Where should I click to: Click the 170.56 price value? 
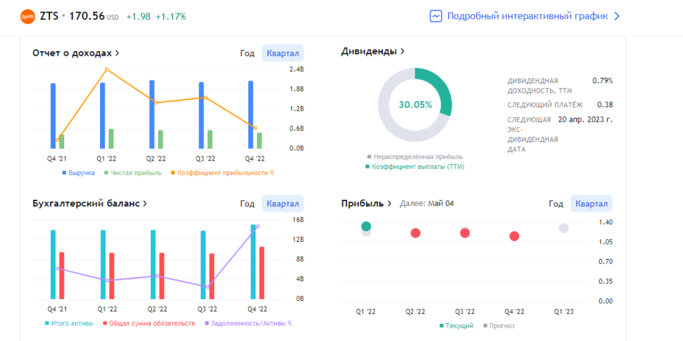point(87,17)
